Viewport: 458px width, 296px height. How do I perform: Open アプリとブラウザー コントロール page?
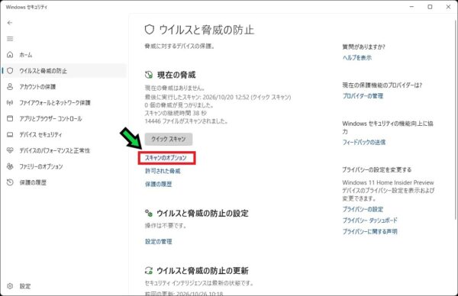(64, 118)
